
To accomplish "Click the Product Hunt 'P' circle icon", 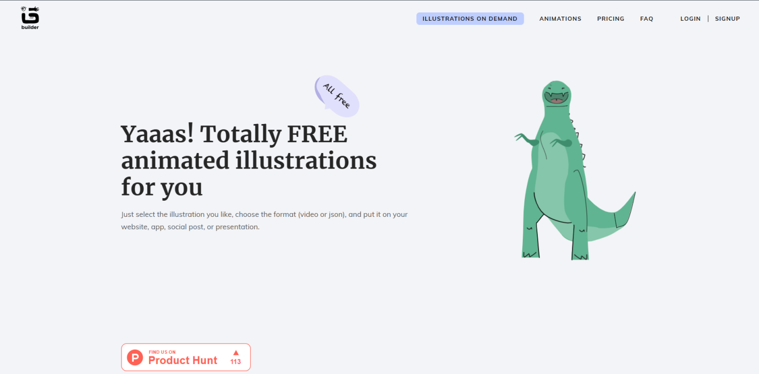I will (x=135, y=357).
